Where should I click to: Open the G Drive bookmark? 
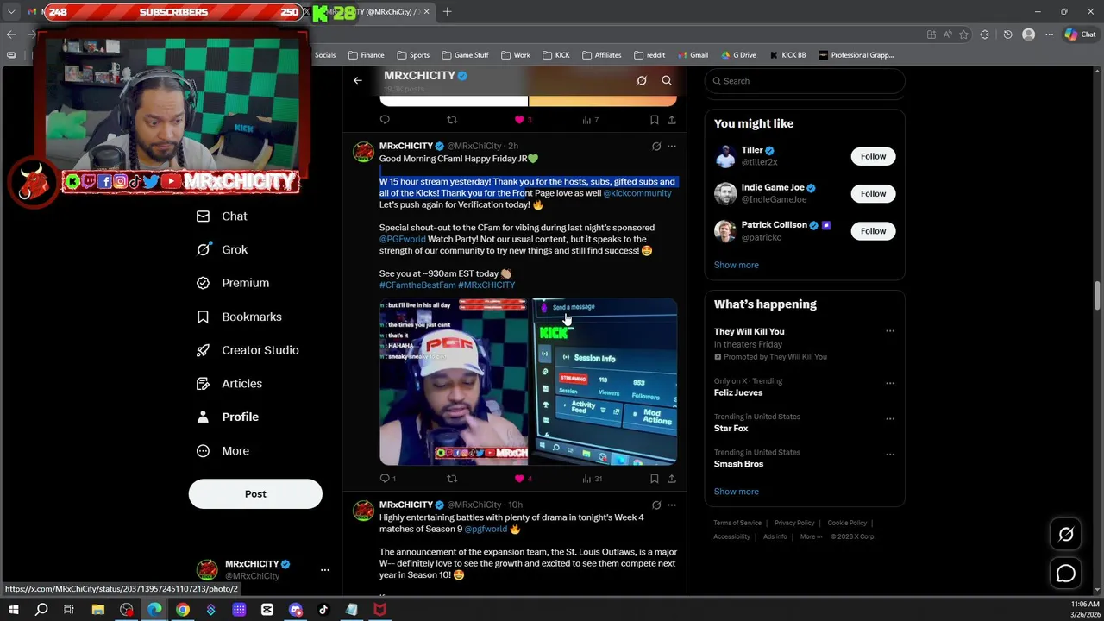737,55
